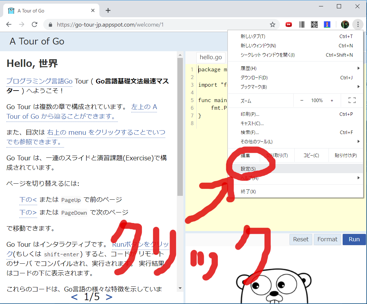This screenshot has width=367, height=304.
Task: Minimize the Chrome window
Action: 321,6
